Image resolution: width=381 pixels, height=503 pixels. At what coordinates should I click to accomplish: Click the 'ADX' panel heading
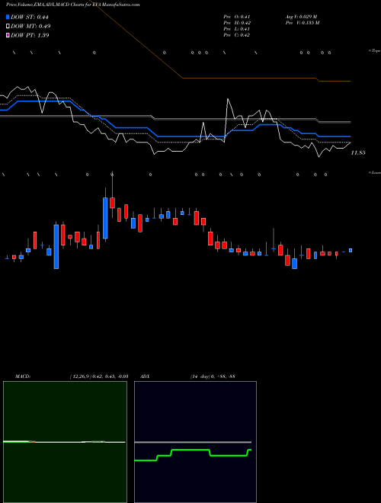point(145,376)
